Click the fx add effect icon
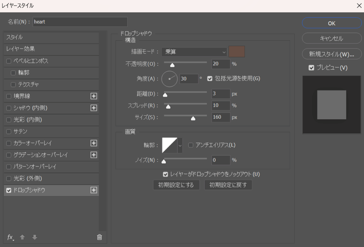 point(11,237)
